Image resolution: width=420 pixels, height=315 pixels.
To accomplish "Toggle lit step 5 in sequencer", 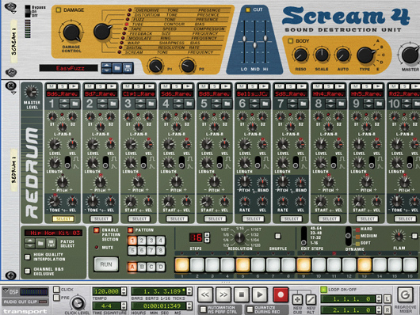I will pyautogui.click(x=242, y=265).
